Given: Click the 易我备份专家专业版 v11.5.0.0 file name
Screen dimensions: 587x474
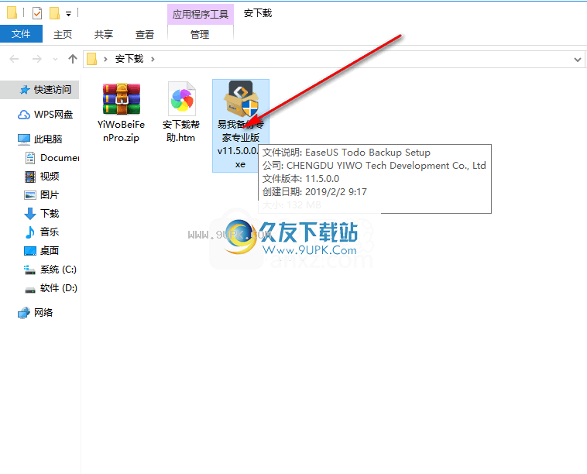Looking at the screenshot, I should click(239, 144).
